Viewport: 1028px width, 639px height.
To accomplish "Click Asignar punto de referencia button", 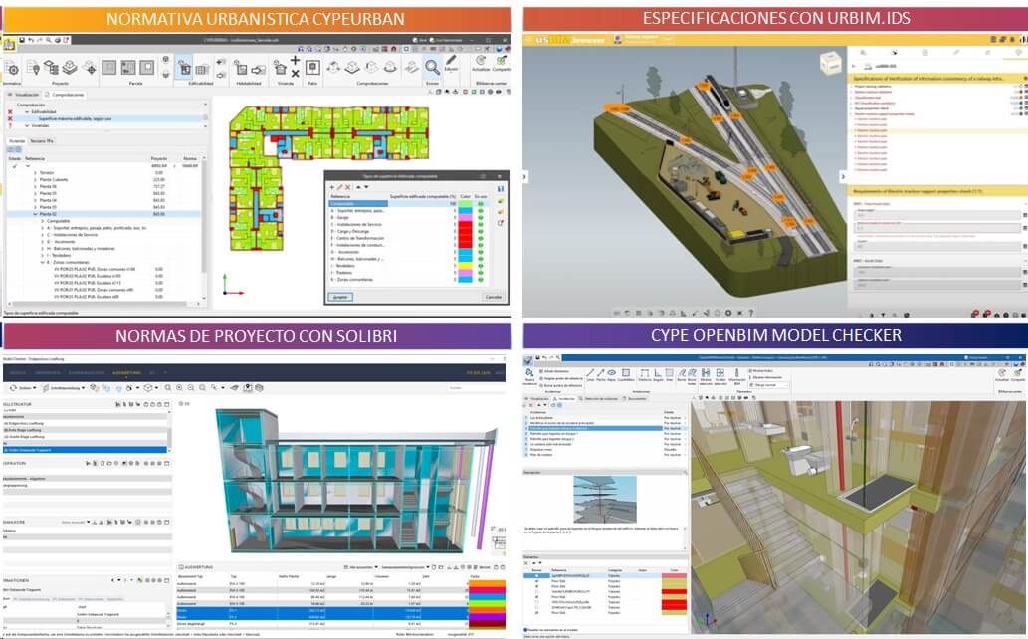I will 561,378.
